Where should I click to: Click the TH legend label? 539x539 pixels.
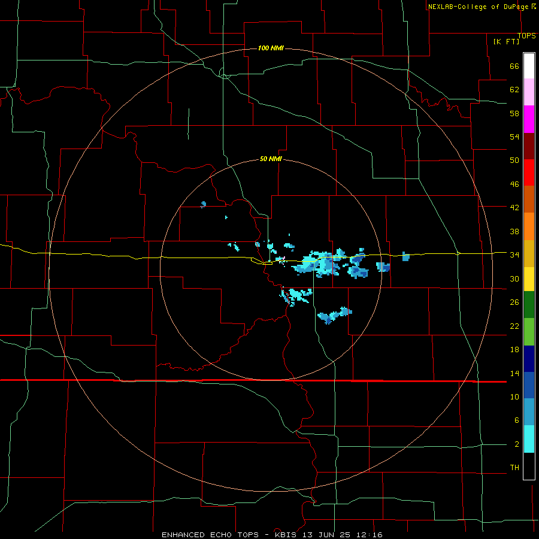coord(514,468)
